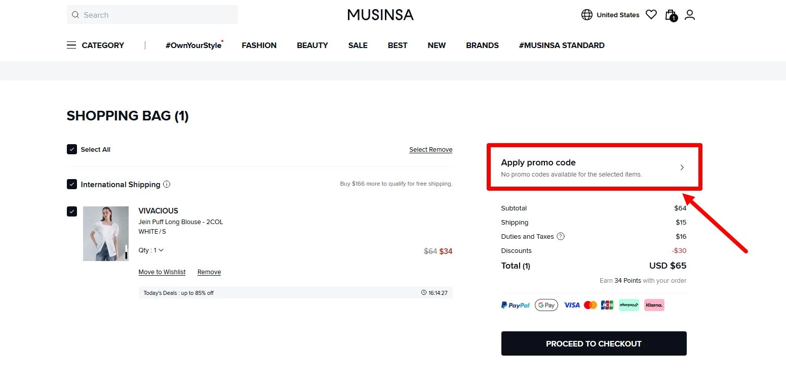The image size is (786, 390).
Task: Open the CATEGORY menu label
Action: tap(103, 45)
